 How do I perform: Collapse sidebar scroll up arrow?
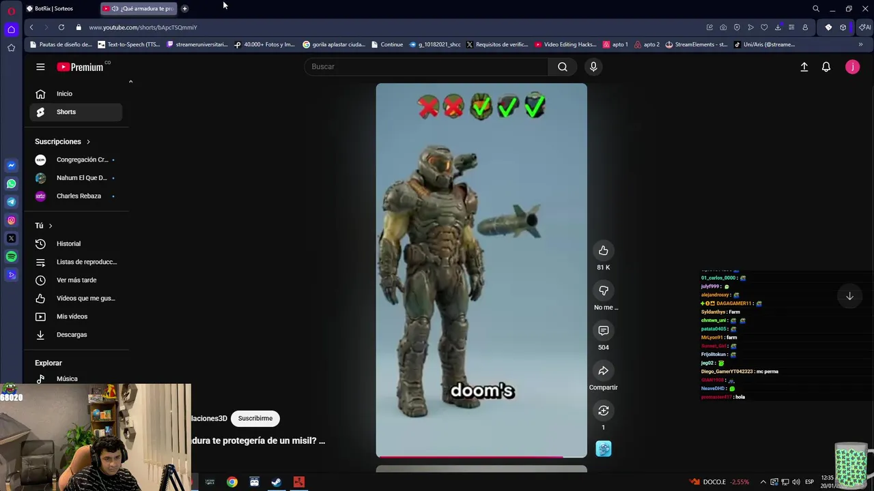pos(130,82)
